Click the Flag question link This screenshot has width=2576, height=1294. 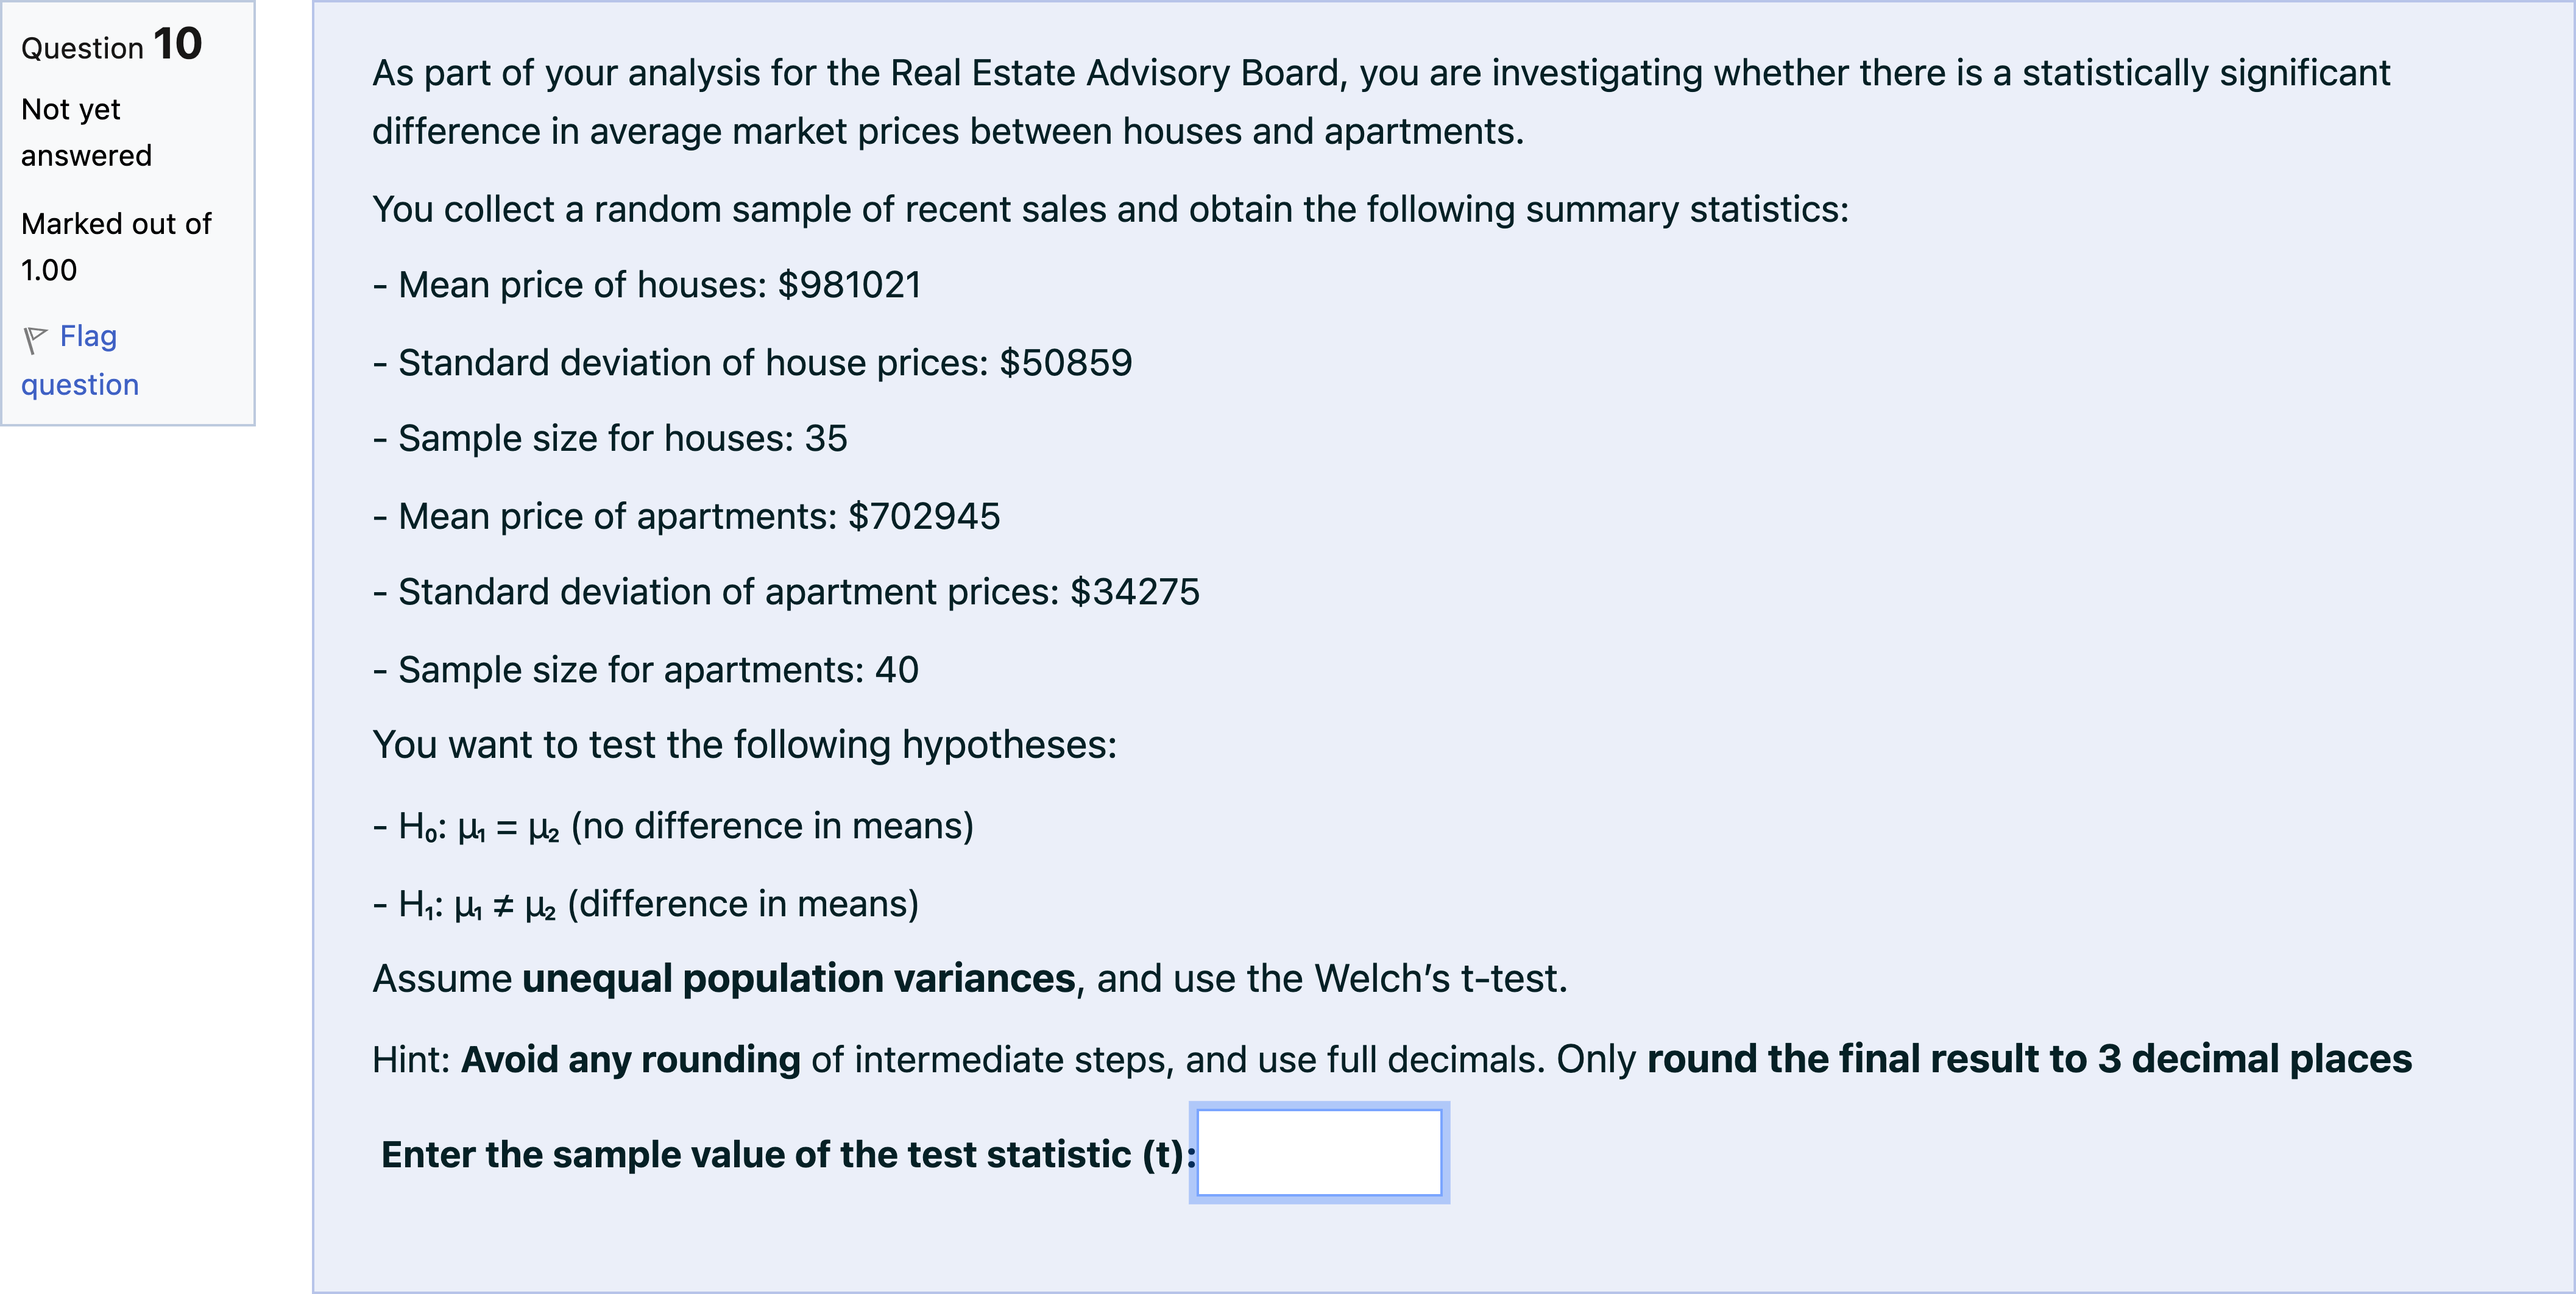coord(80,361)
